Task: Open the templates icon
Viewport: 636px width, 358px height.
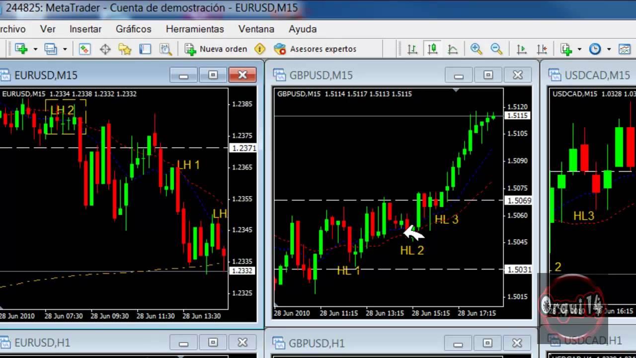Action: [x=625, y=49]
